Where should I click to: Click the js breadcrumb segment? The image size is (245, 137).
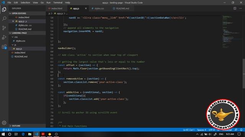pos(49,14)
